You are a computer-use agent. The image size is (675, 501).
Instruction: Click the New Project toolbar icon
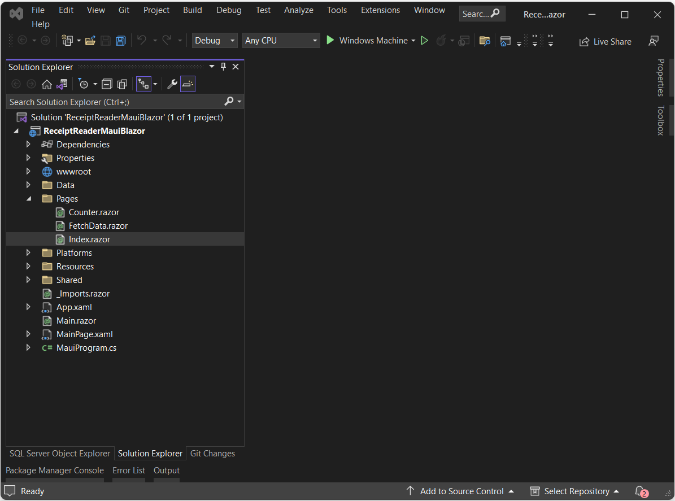[67, 41]
